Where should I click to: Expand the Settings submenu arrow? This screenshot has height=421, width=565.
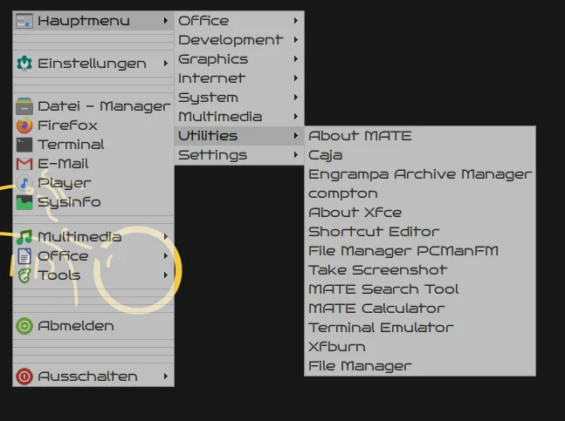pos(295,154)
